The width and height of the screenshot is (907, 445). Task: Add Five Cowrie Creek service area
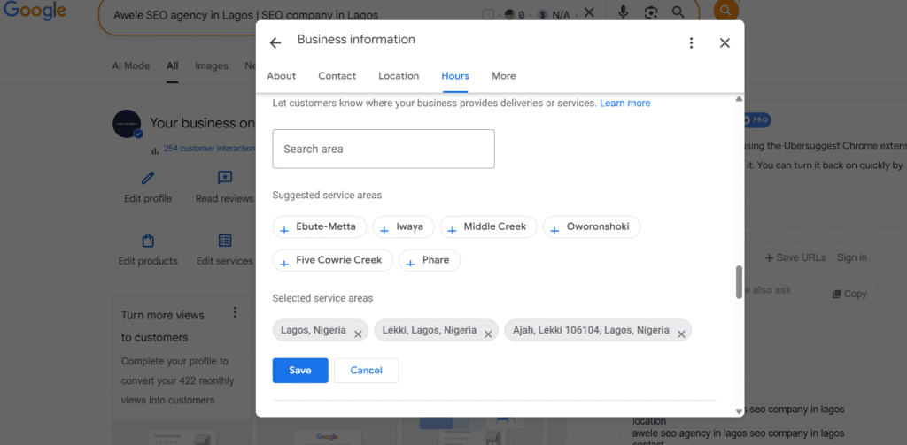(x=333, y=260)
